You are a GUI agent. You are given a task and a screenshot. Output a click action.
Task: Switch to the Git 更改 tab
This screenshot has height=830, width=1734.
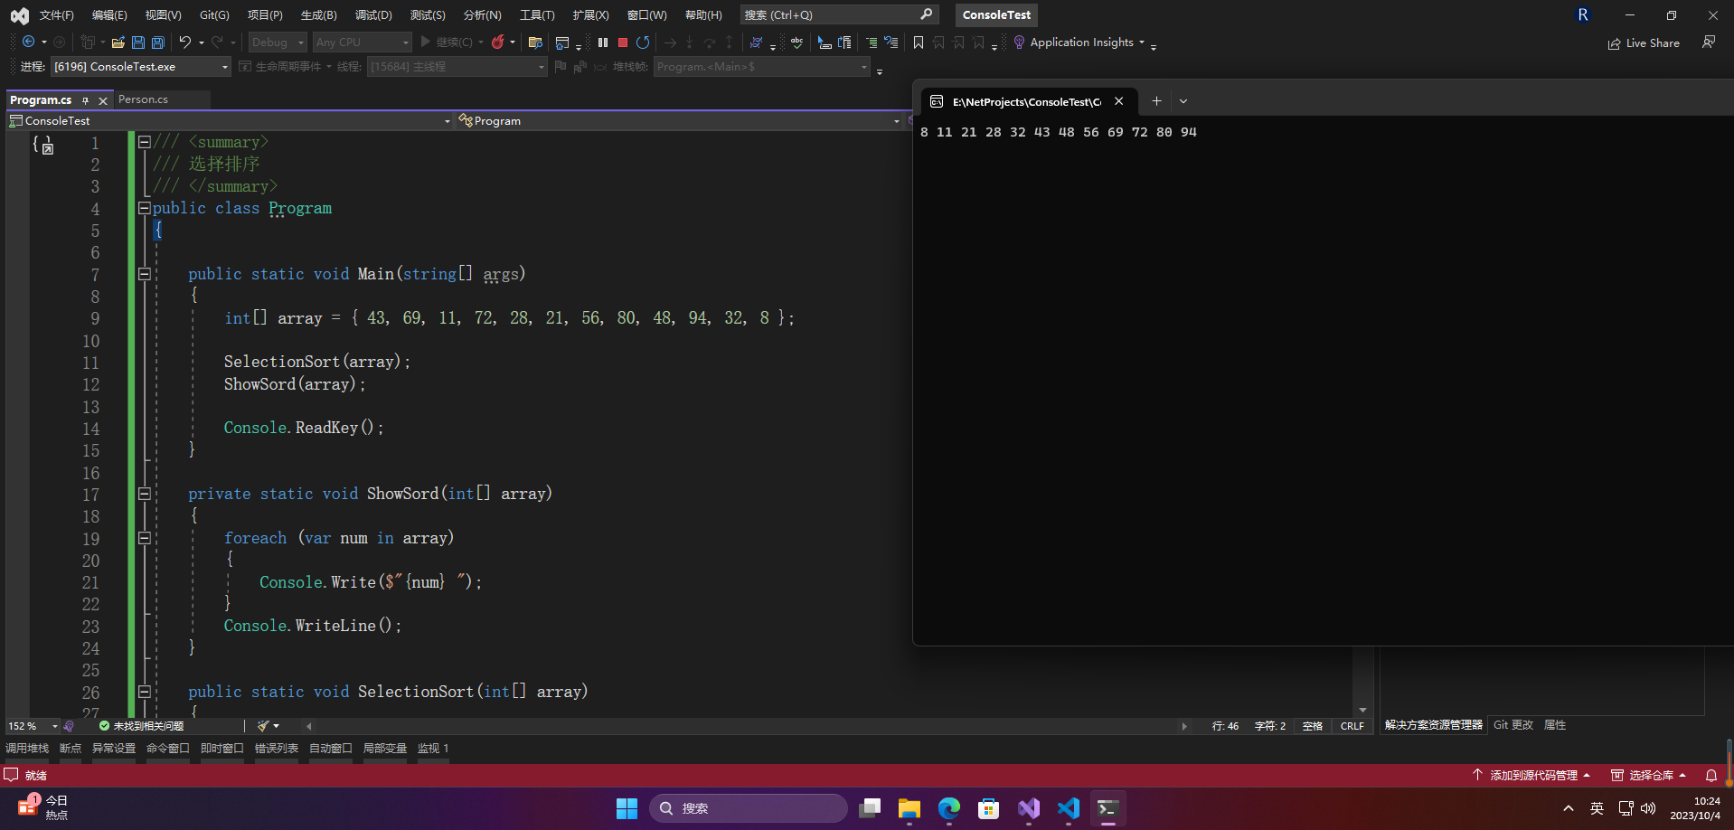1513,725
